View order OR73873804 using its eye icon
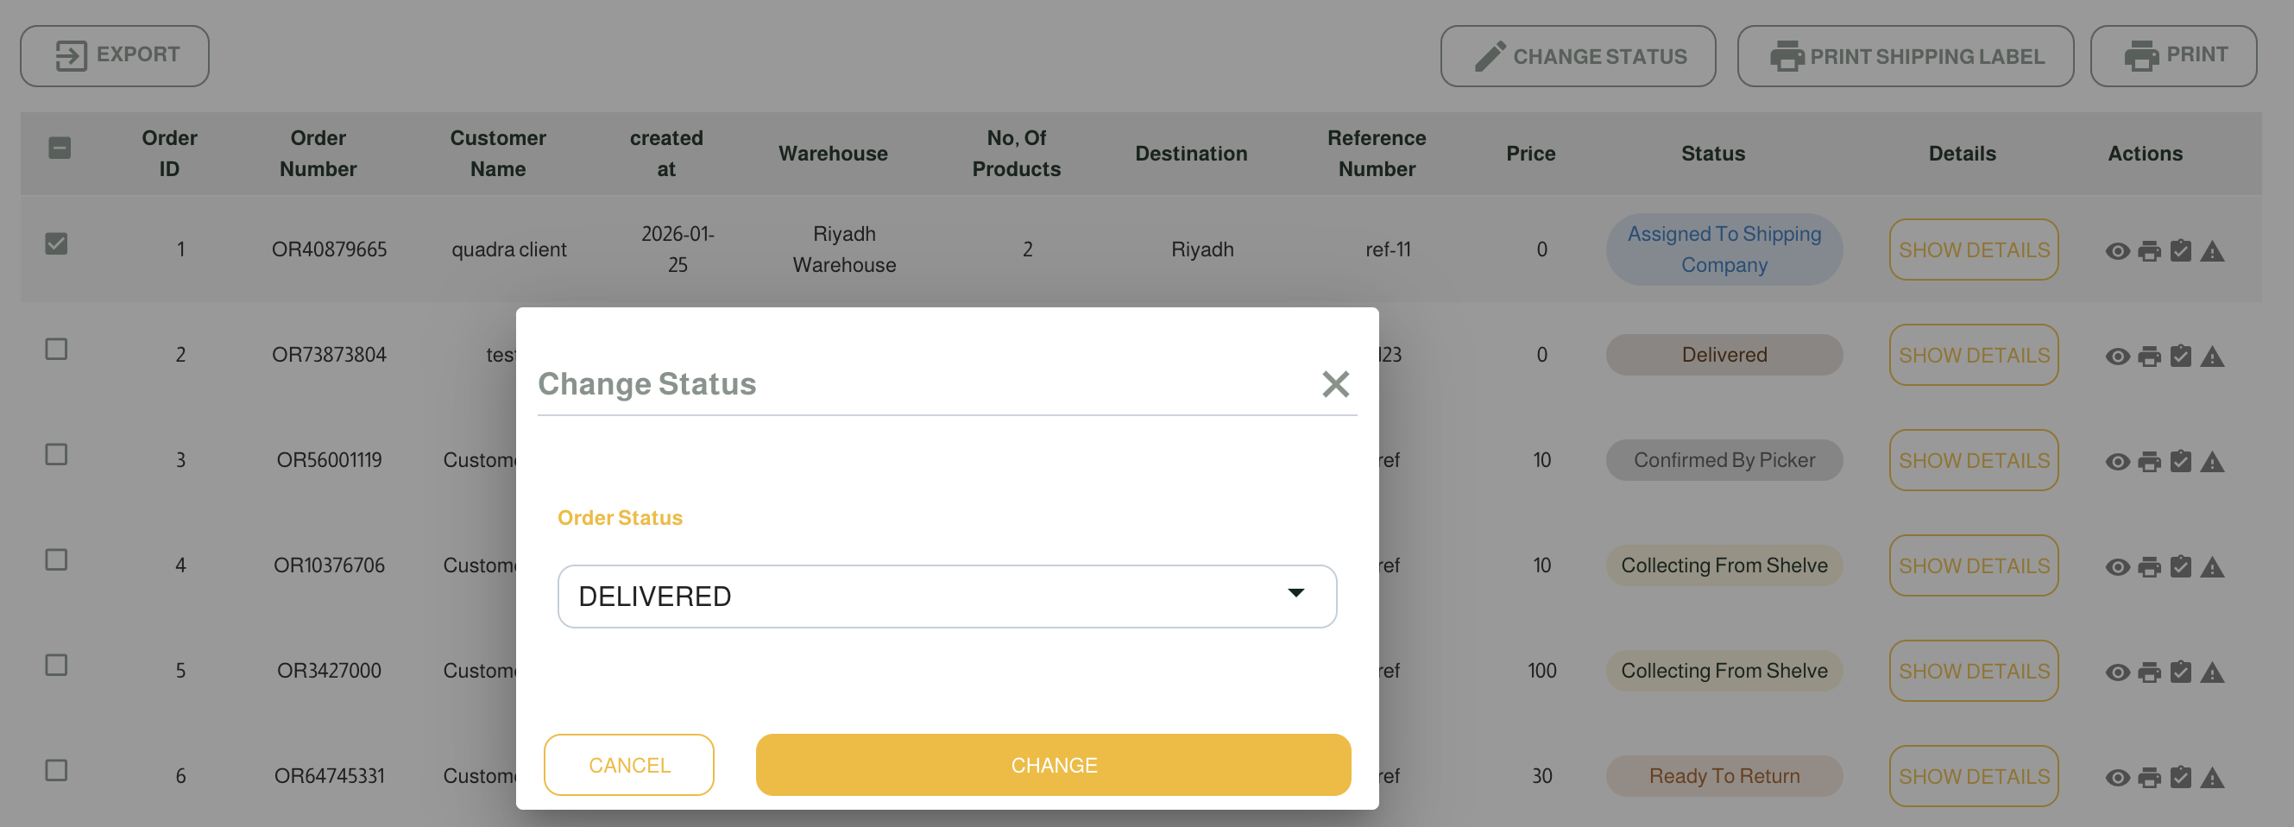2294x827 pixels. tap(2118, 357)
